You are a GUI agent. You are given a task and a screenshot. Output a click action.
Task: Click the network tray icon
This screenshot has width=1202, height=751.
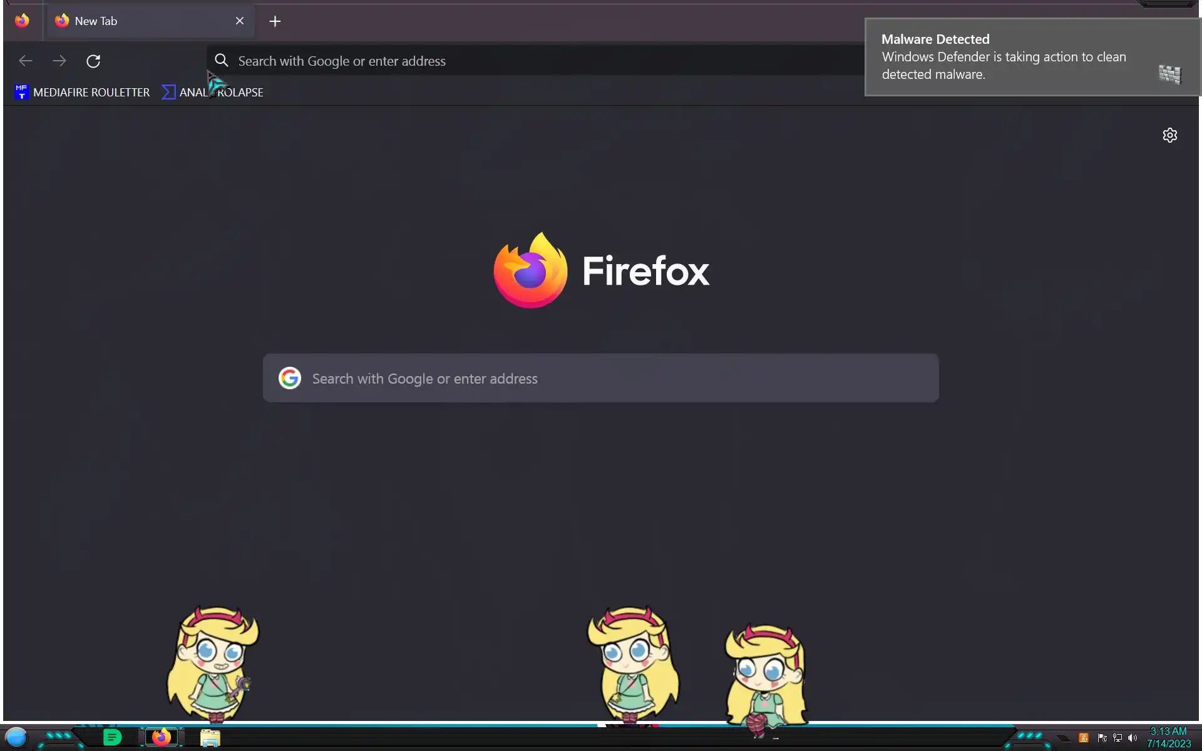pyautogui.click(x=1117, y=738)
